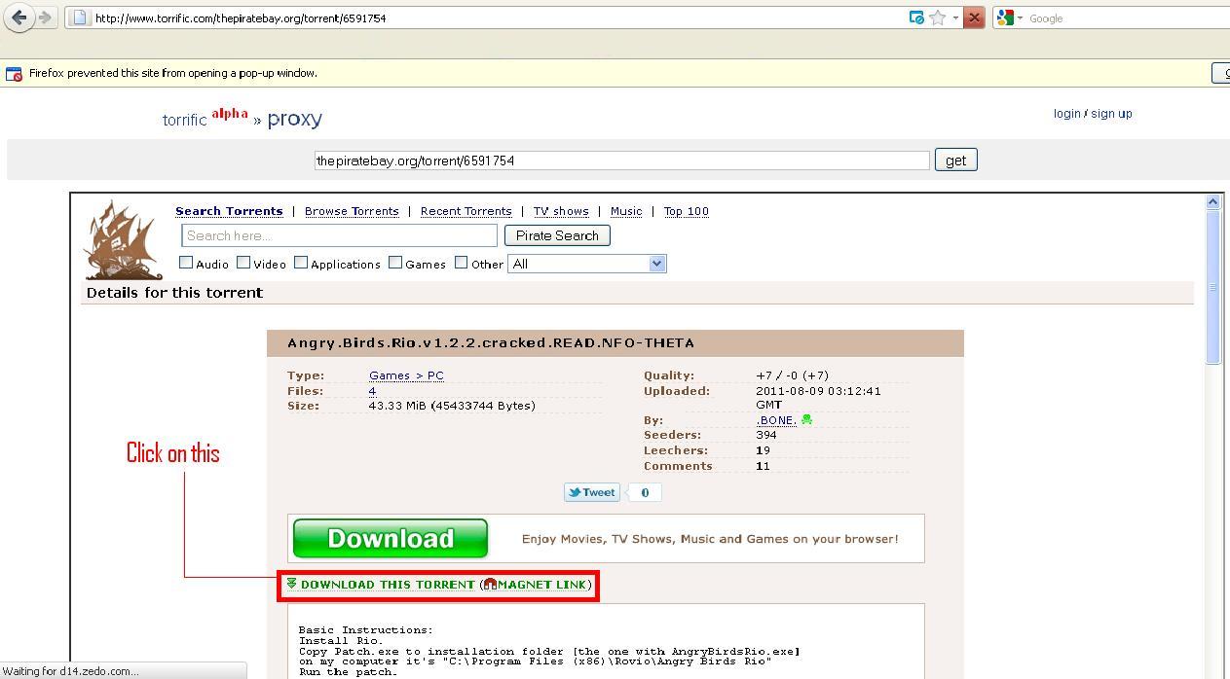Image resolution: width=1230 pixels, height=679 pixels.
Task: Click the inner page scrollbar thumb
Action: coord(1212,287)
